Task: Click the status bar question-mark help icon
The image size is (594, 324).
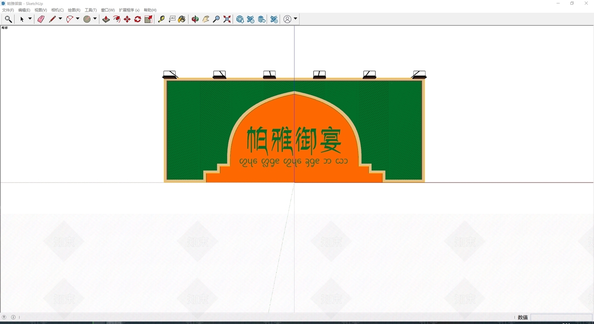Action: point(4,317)
